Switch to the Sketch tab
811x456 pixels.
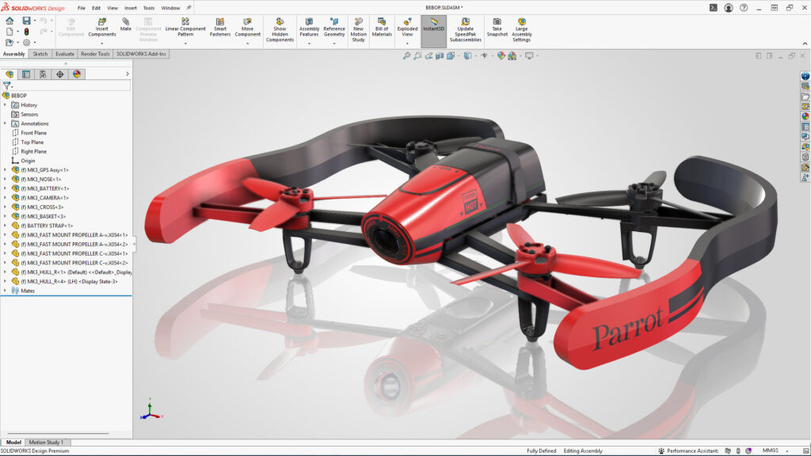pos(40,54)
